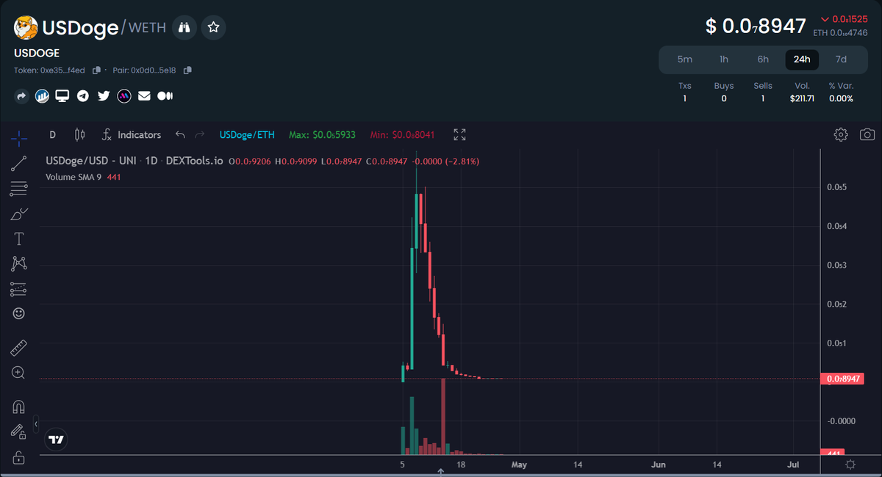Select the 24h timeframe tab
Viewport: 882px width, 477px height.
tap(802, 59)
